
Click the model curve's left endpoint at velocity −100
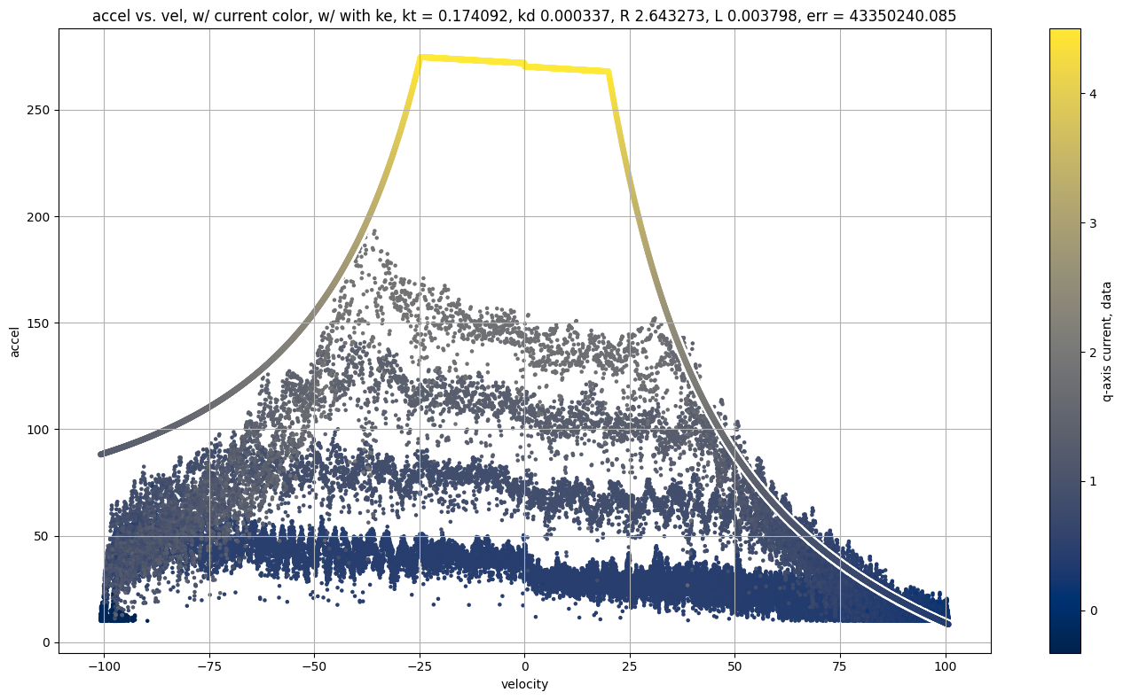point(101,454)
